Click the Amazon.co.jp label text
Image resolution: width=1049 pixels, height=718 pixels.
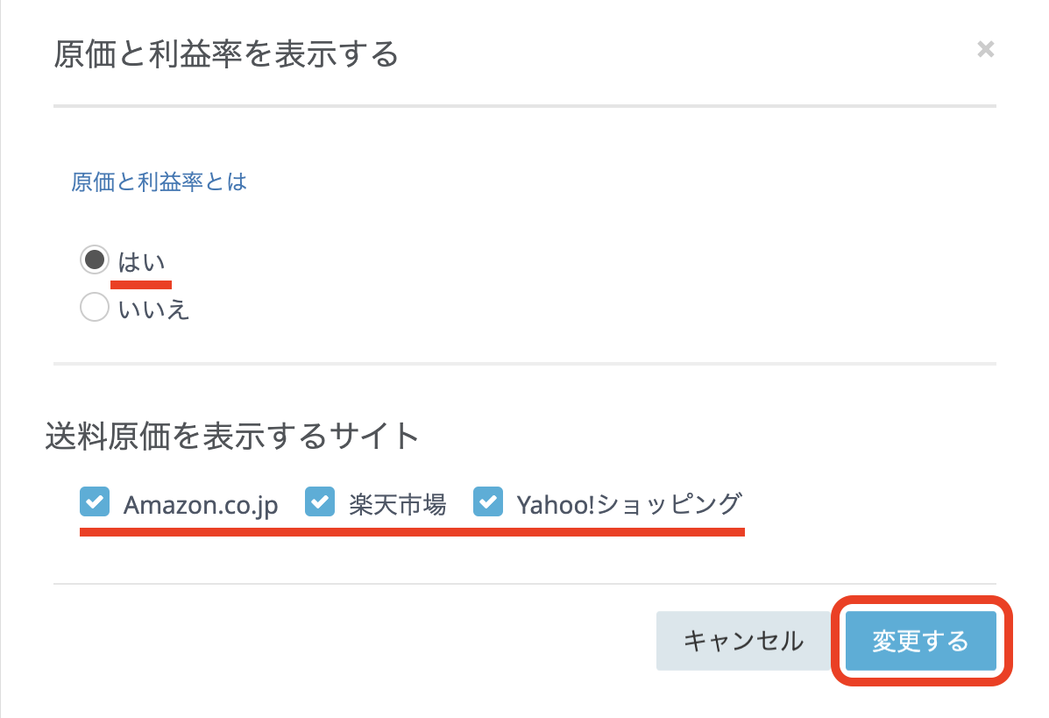coord(201,505)
